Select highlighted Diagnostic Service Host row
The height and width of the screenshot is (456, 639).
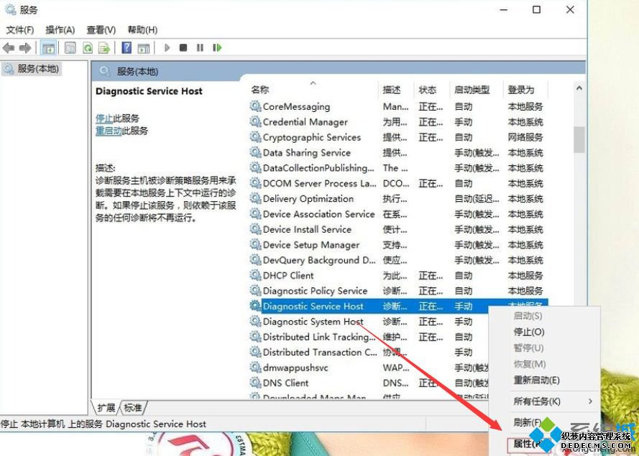(398, 306)
